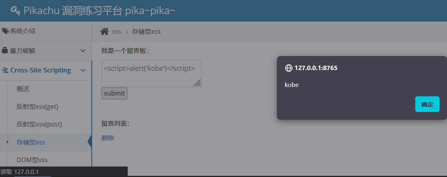Click the 删除 link under 留言列表
Screen dimensions: 447x177
coord(108,138)
